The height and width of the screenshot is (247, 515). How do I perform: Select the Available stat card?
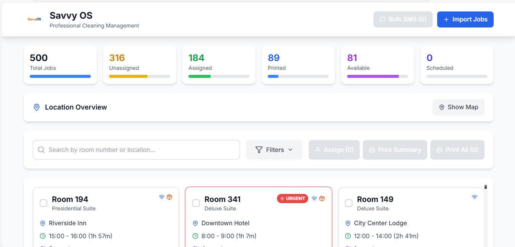(378, 65)
